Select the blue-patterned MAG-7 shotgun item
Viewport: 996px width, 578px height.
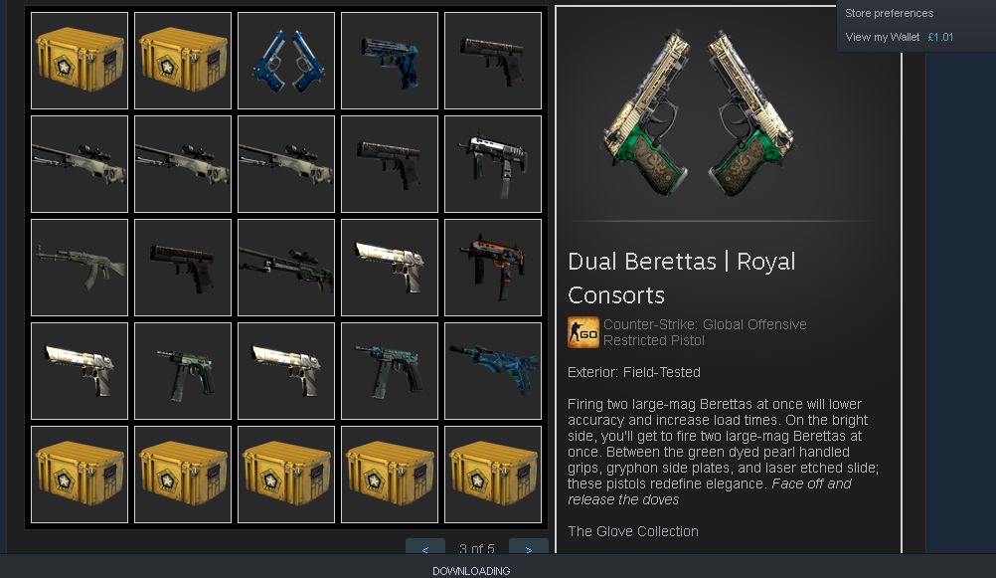493,371
